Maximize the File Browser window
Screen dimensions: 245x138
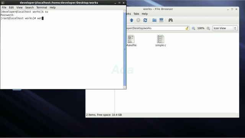point(232,9)
